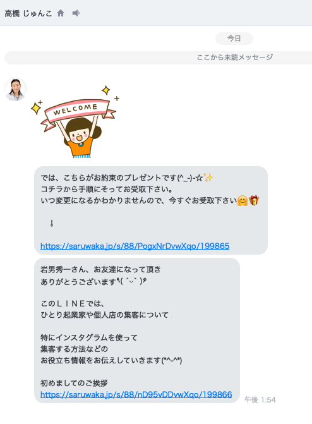Click the text 初めましてのご挨拶
The image size is (312, 424).
click(74, 383)
